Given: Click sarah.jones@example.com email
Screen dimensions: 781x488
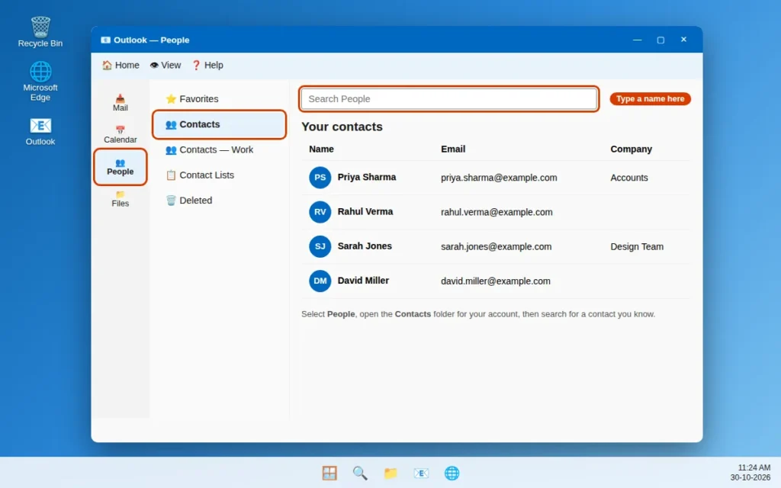Looking at the screenshot, I should (496, 246).
